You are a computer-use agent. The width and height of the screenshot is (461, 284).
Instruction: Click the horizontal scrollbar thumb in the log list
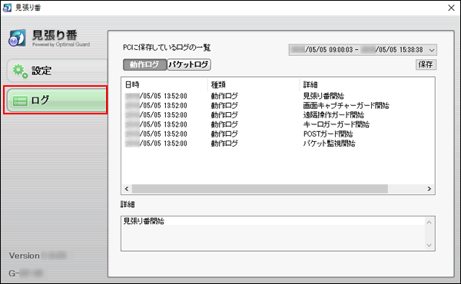pyautogui.click(x=260, y=189)
